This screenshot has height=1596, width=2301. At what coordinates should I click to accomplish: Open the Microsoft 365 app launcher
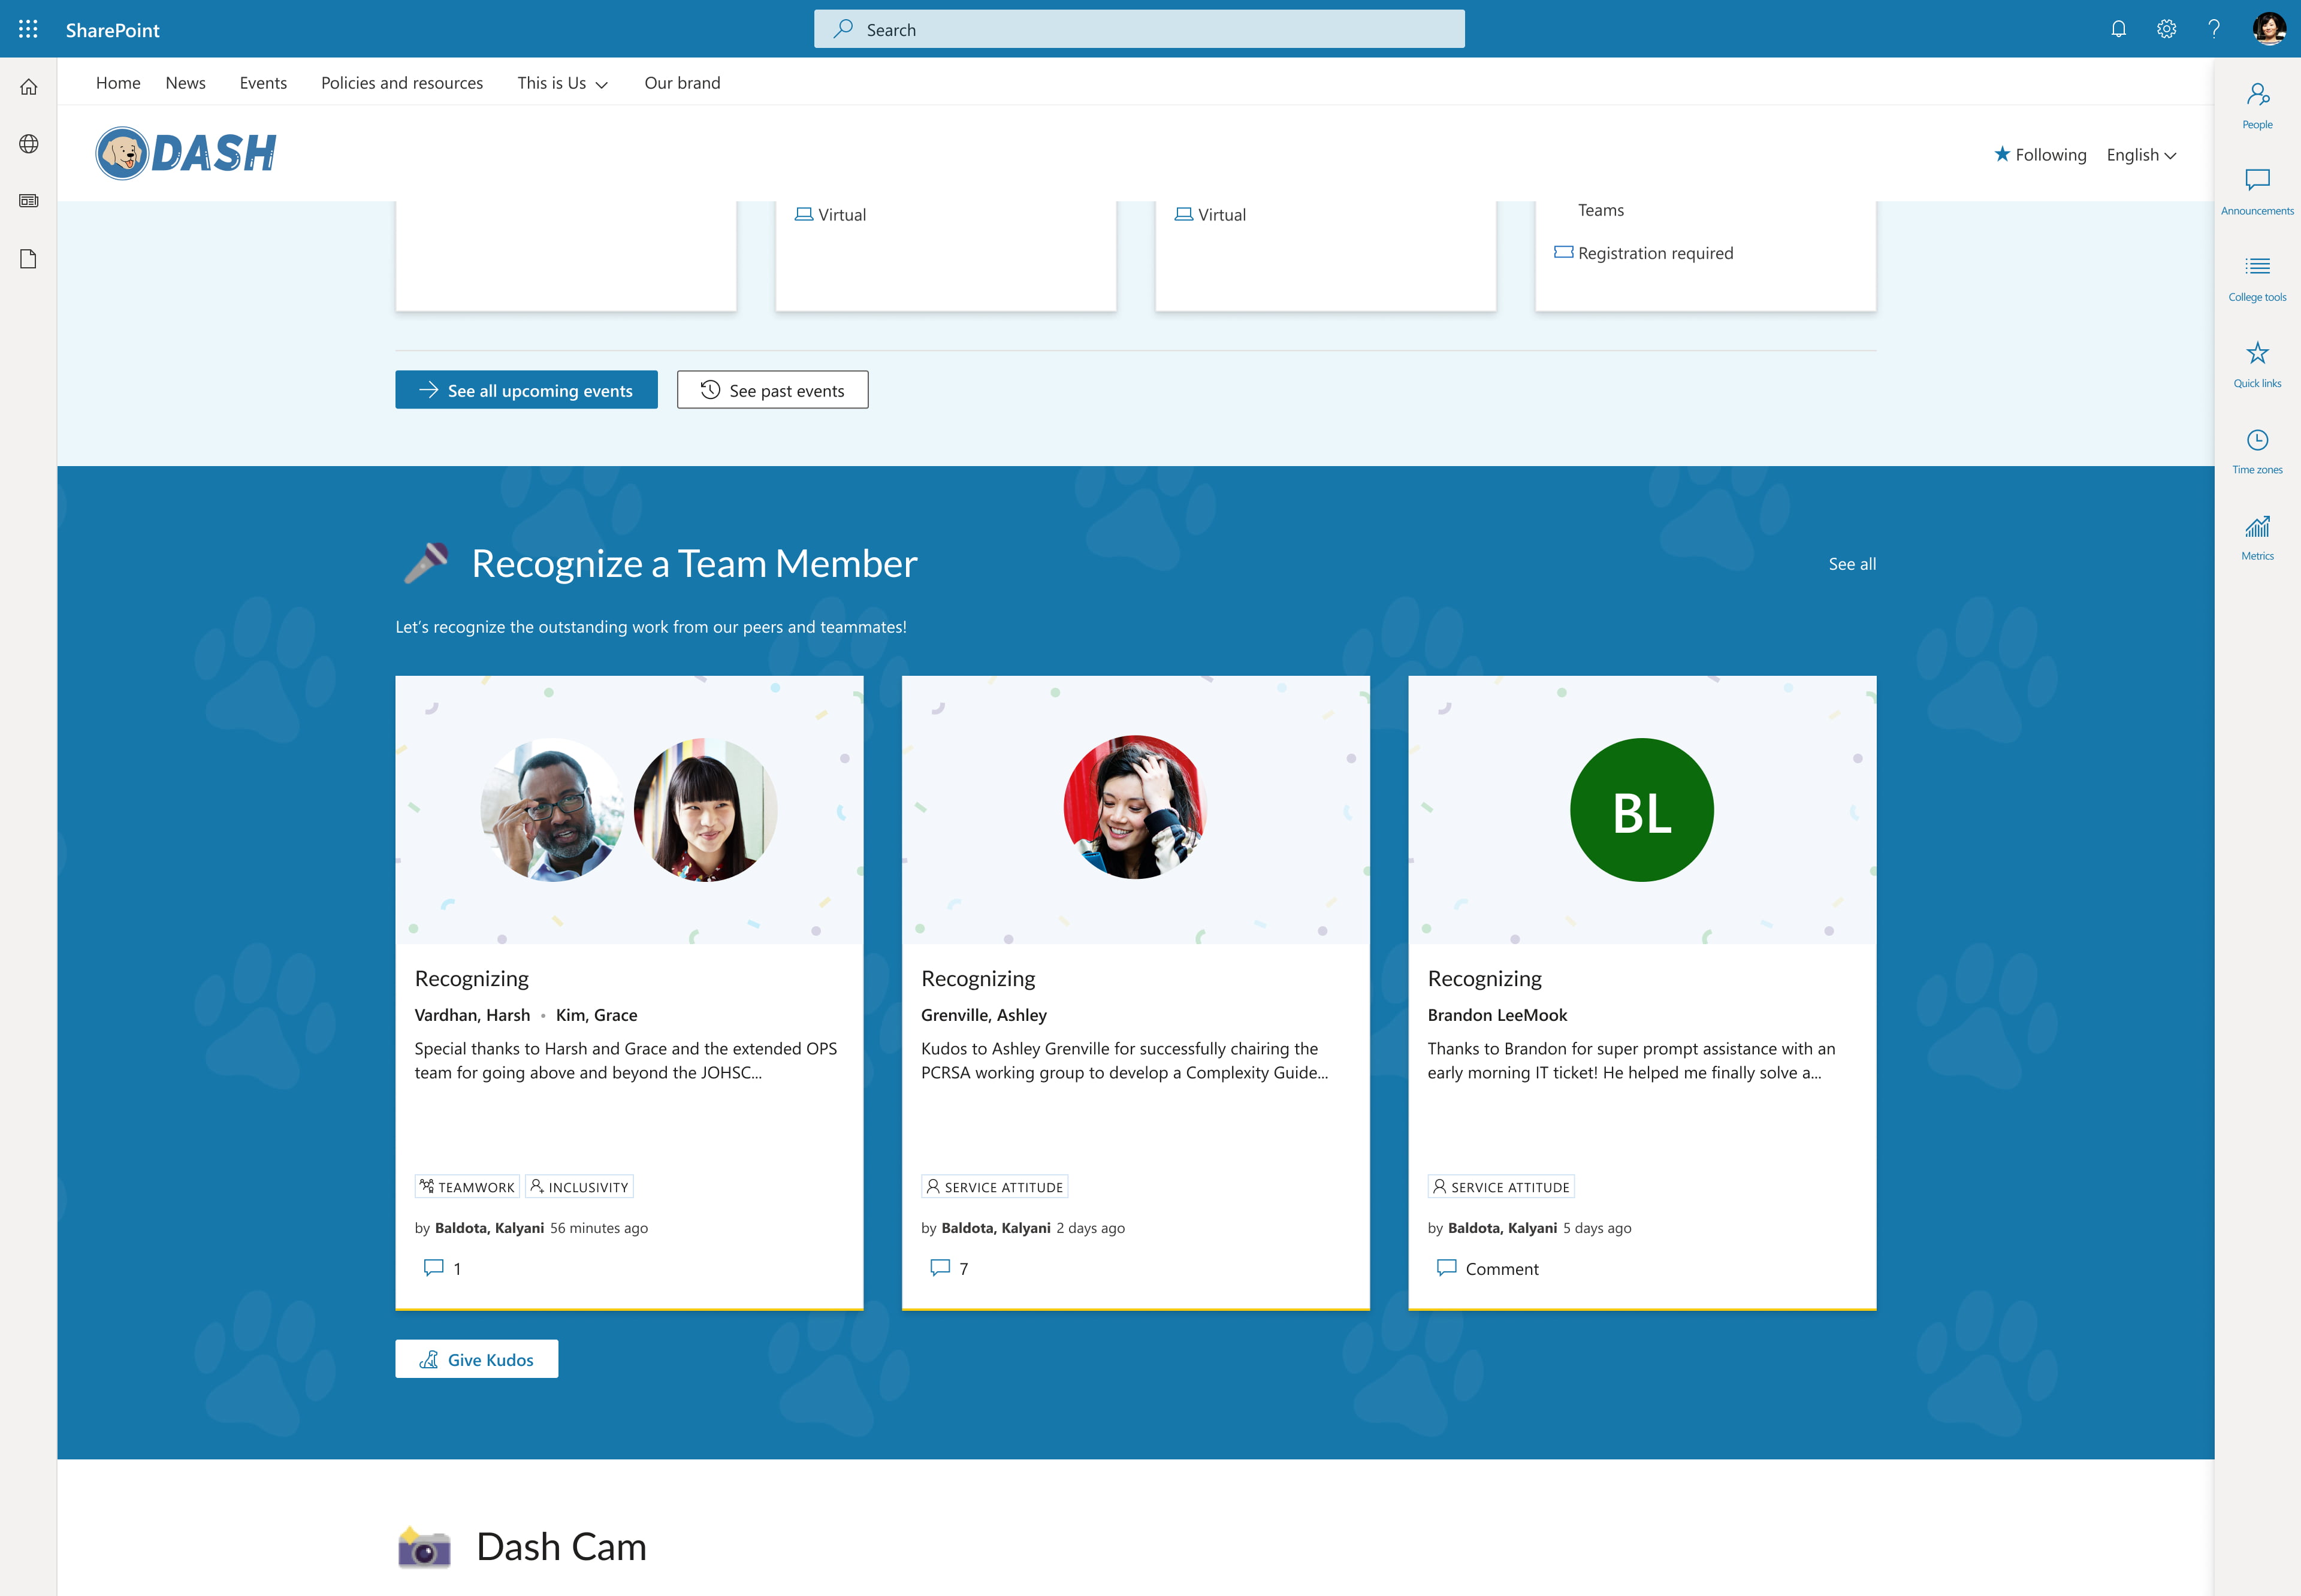tap(27, 28)
